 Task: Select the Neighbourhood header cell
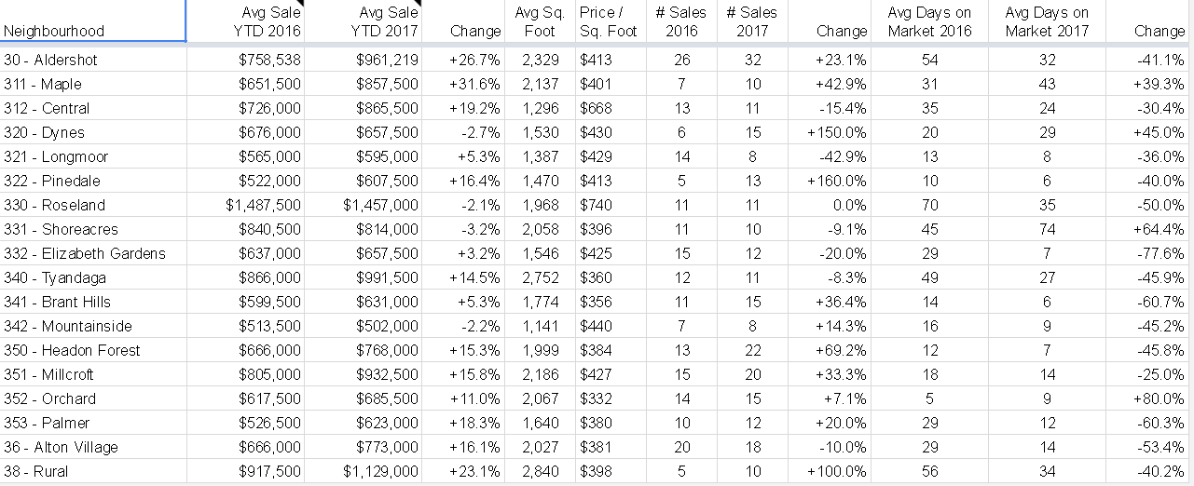(93, 21)
